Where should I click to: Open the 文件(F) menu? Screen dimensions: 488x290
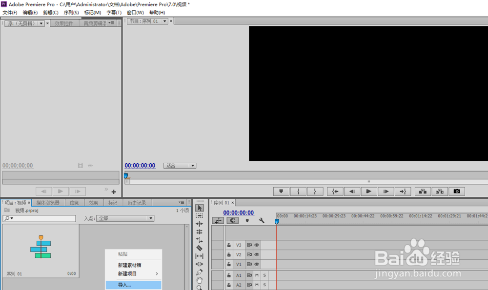click(x=10, y=13)
